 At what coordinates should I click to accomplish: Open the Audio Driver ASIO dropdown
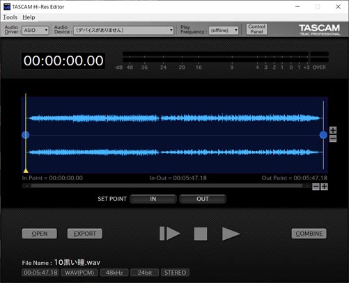36,31
